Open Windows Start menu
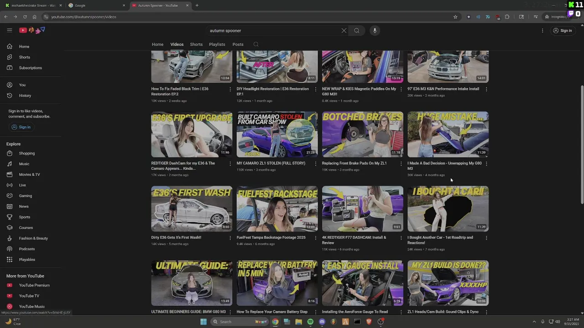This screenshot has height=328, width=584. pyautogui.click(x=203, y=322)
